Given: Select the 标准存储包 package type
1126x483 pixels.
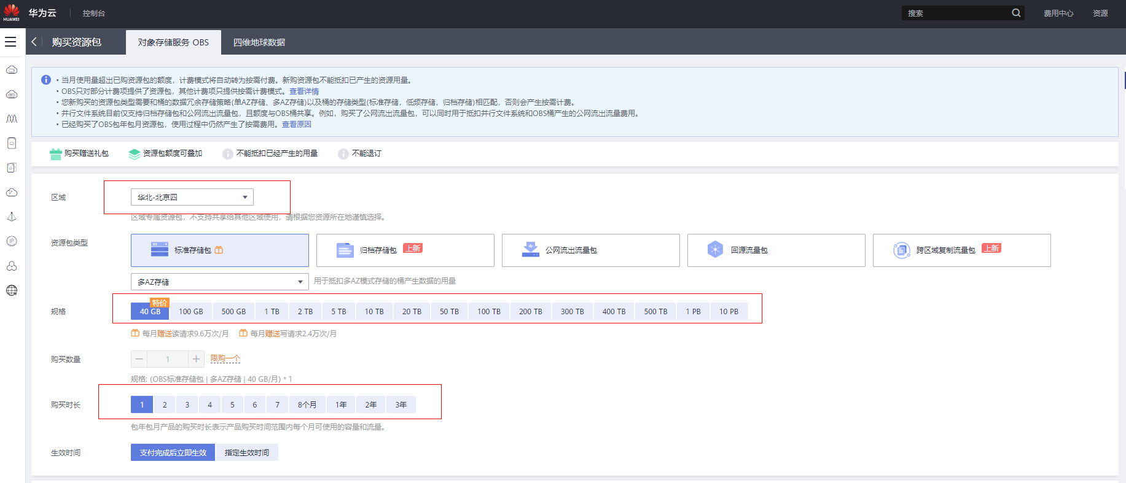Looking at the screenshot, I should point(220,250).
